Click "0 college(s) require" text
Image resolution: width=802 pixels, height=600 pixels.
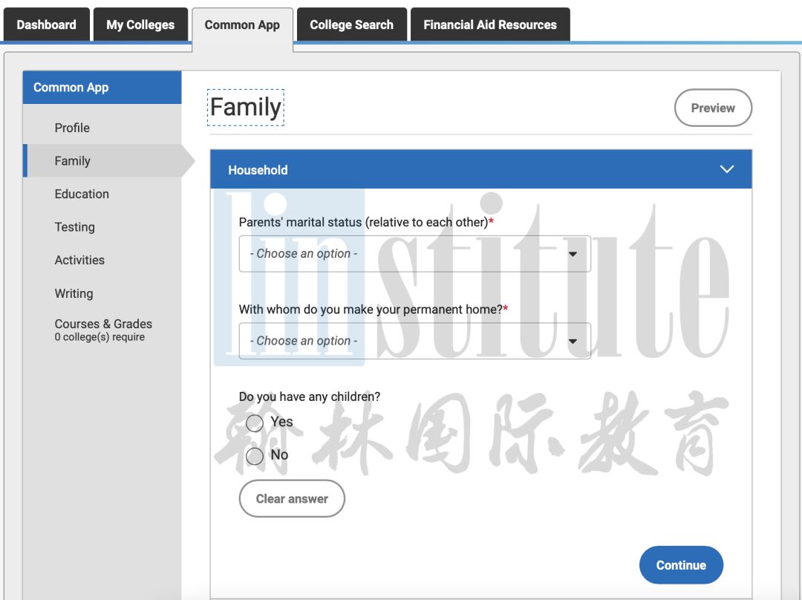(x=100, y=337)
